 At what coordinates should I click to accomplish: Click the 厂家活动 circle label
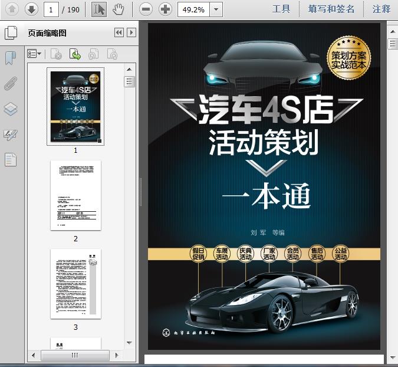pyautogui.click(x=269, y=254)
